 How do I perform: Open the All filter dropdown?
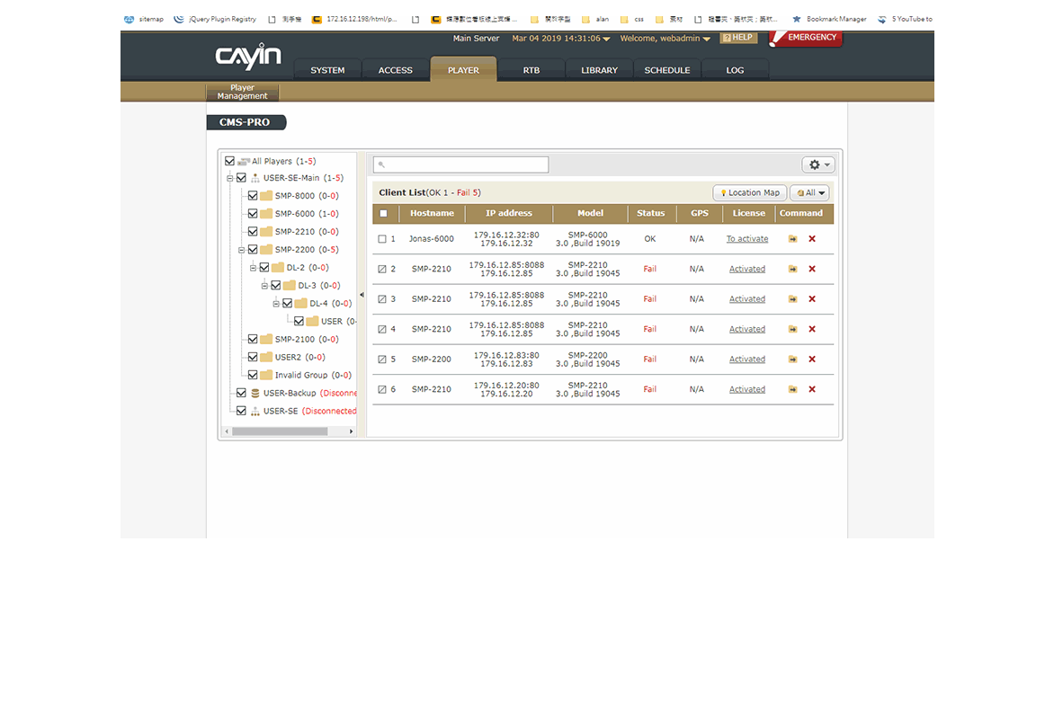pyautogui.click(x=809, y=193)
